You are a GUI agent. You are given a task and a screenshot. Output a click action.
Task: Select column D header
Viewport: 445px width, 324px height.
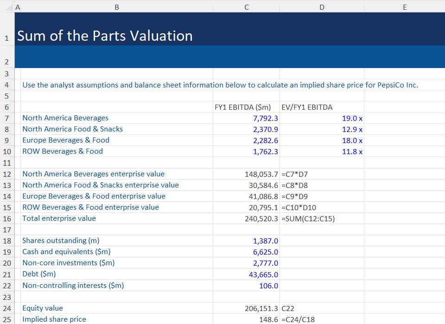tap(322, 7)
